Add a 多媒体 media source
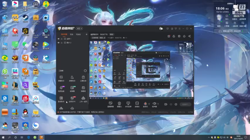250x140 pixels. click(x=137, y=105)
